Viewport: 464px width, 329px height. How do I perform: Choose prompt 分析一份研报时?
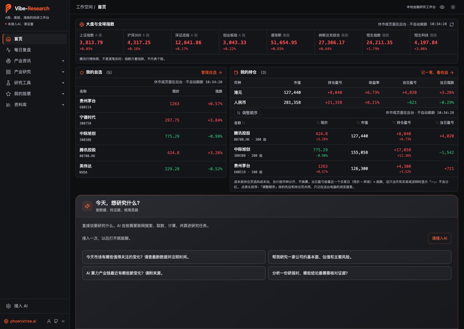(360, 273)
